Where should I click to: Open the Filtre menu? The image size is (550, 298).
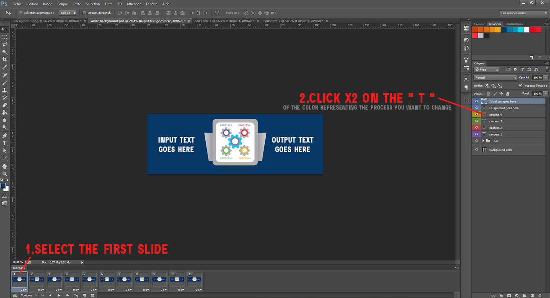tap(109, 4)
